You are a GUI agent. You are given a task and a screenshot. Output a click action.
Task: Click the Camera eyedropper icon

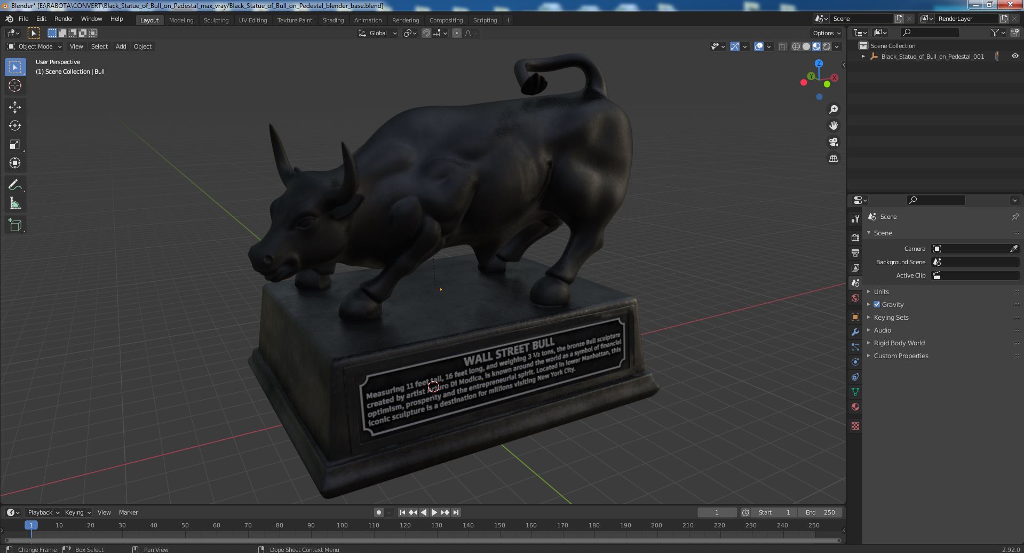click(x=1014, y=249)
